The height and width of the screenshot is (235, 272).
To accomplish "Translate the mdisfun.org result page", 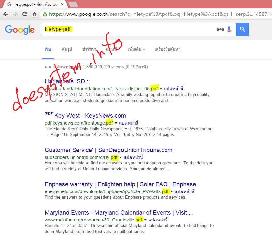I will (x=158, y=220).
